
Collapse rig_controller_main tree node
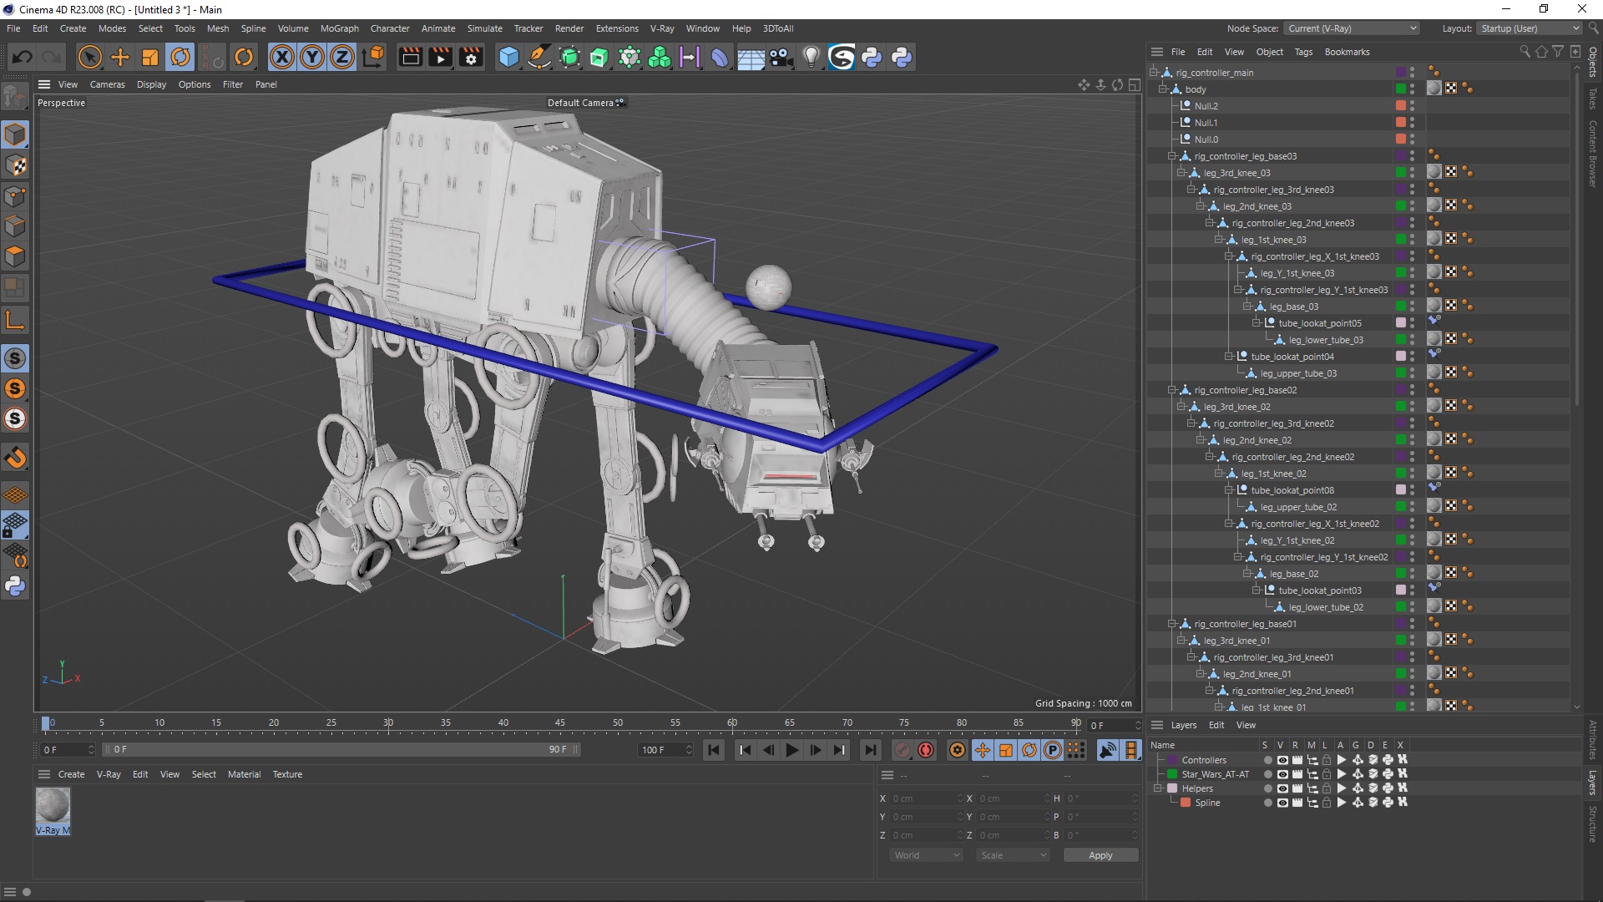(1154, 73)
